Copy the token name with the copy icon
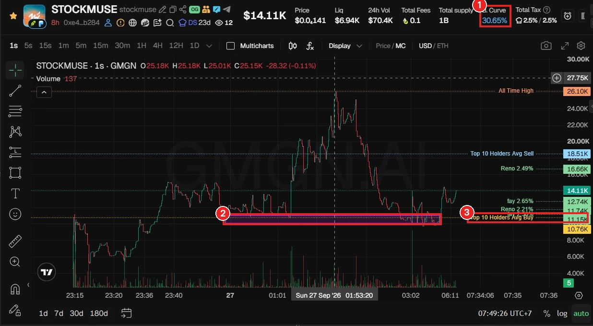593x326 pixels. pos(172,9)
